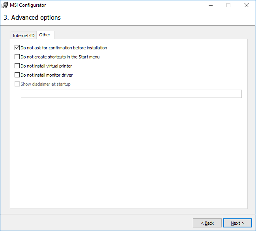Close the MSI Configurator window
This screenshot has height=231, width=256.
(246, 5)
